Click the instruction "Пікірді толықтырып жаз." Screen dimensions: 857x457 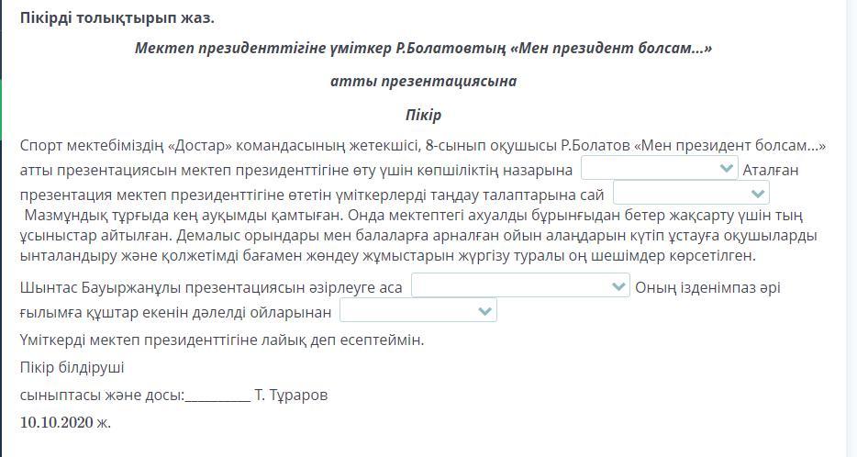117,17
